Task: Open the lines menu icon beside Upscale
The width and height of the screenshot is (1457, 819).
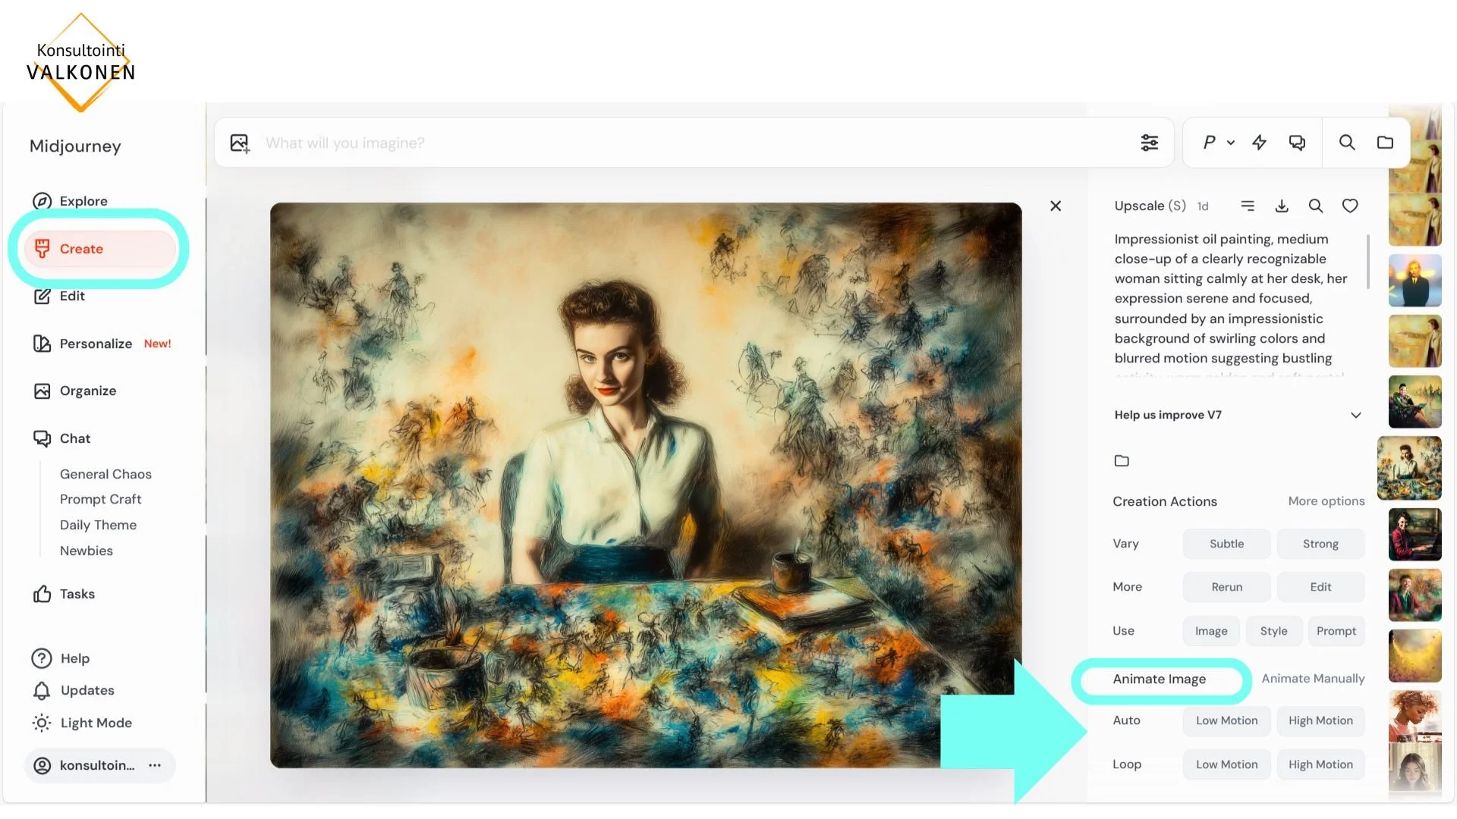Action: point(1248,206)
